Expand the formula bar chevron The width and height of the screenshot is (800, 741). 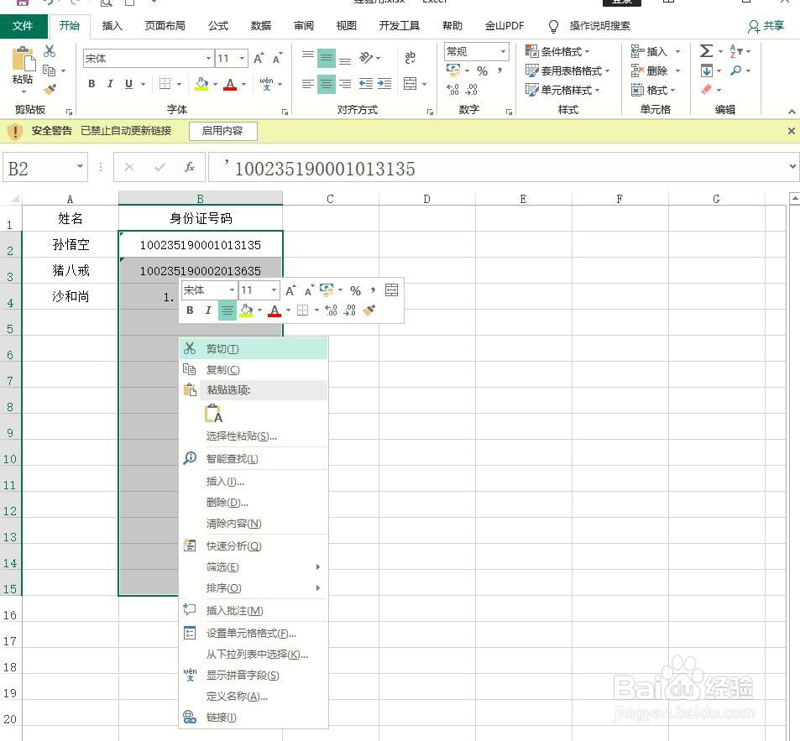(792, 166)
